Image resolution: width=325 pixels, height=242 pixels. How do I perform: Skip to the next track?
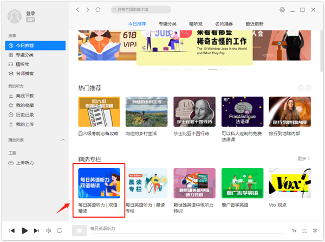[x=37, y=231]
